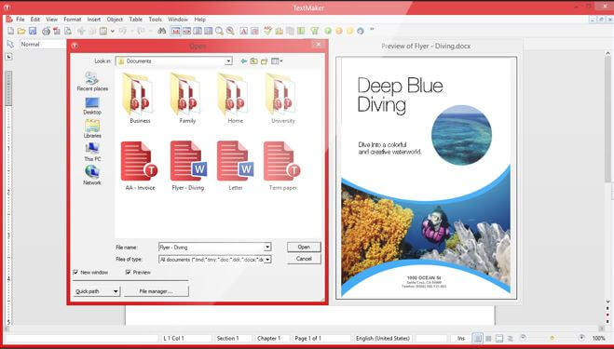
Task: Uncheck the Preview checkbox
Action: pos(128,272)
